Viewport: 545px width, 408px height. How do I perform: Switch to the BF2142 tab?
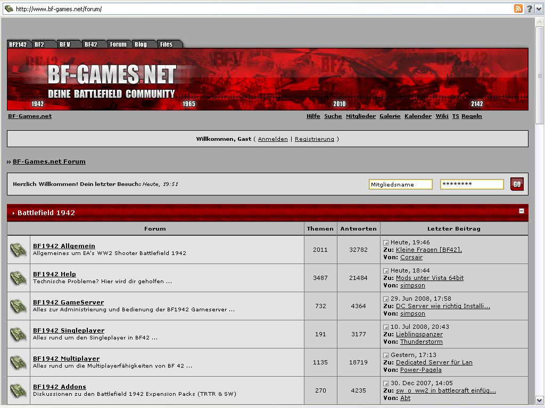(18, 45)
